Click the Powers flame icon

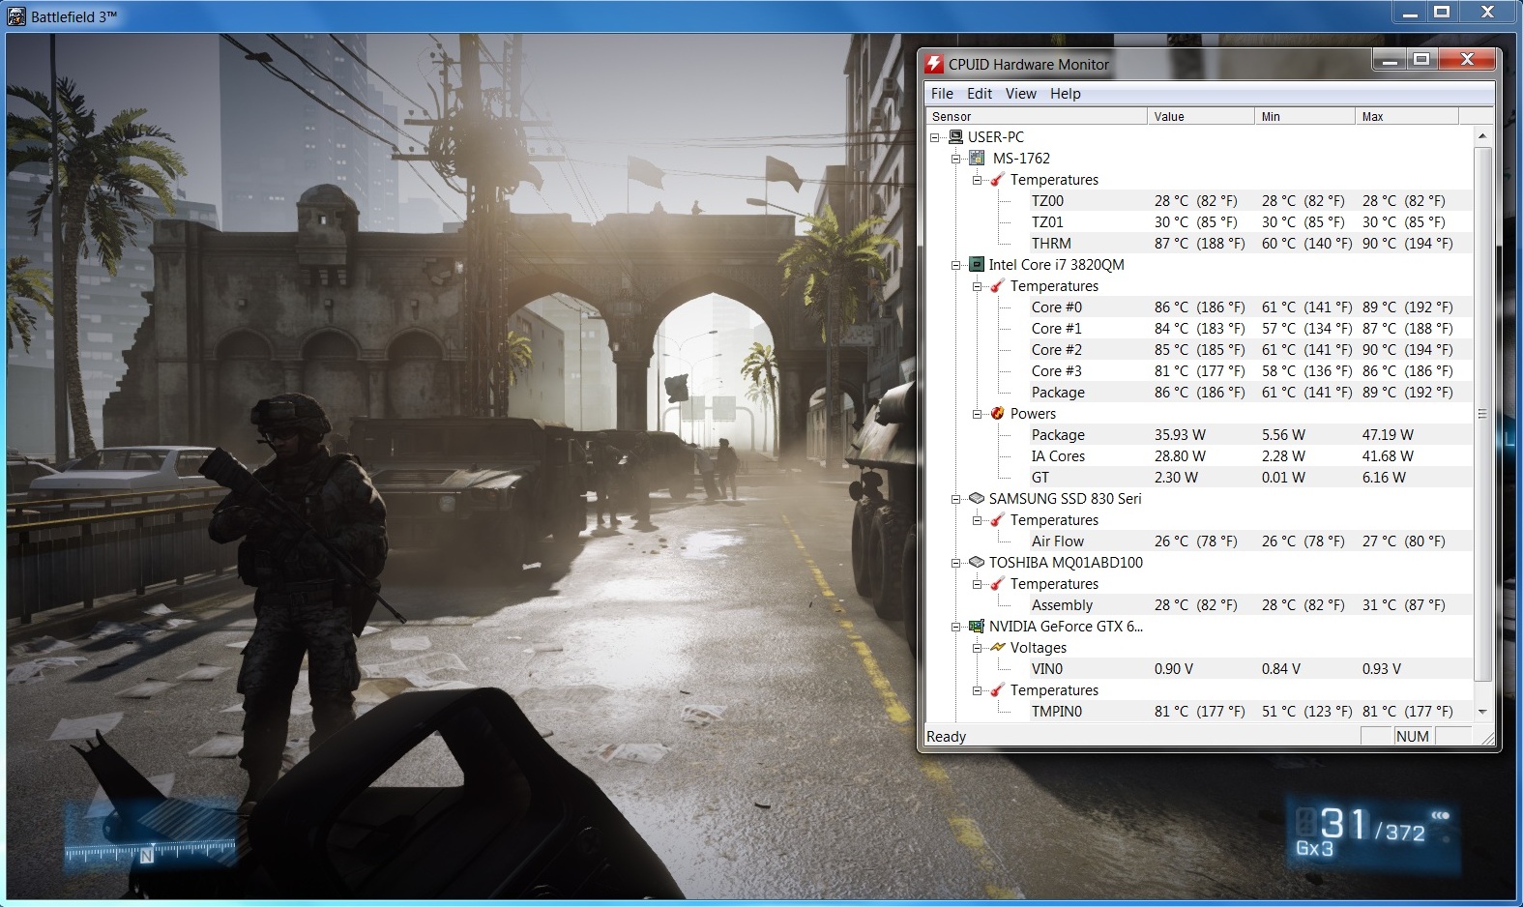click(998, 414)
